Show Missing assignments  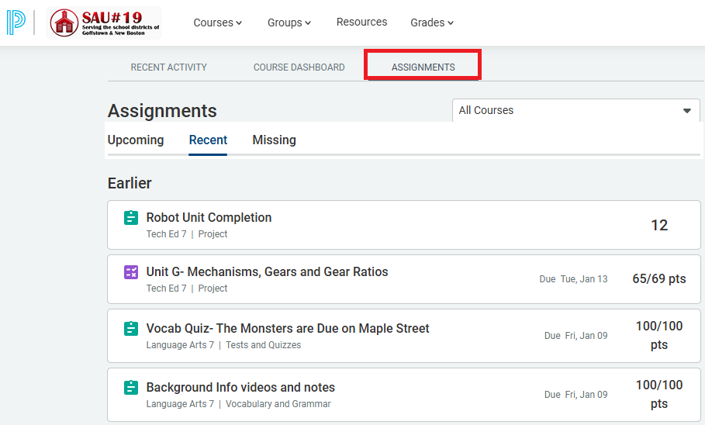point(274,140)
